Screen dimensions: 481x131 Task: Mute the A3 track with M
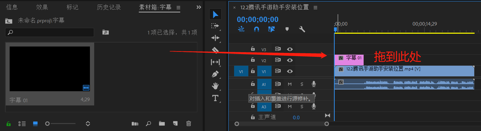coord(290,106)
